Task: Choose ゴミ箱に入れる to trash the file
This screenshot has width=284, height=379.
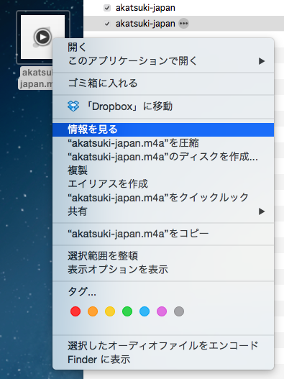Action: [x=163, y=83]
